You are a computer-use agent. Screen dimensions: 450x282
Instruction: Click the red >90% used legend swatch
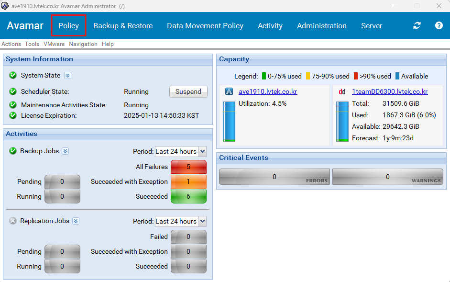pyautogui.click(x=356, y=76)
